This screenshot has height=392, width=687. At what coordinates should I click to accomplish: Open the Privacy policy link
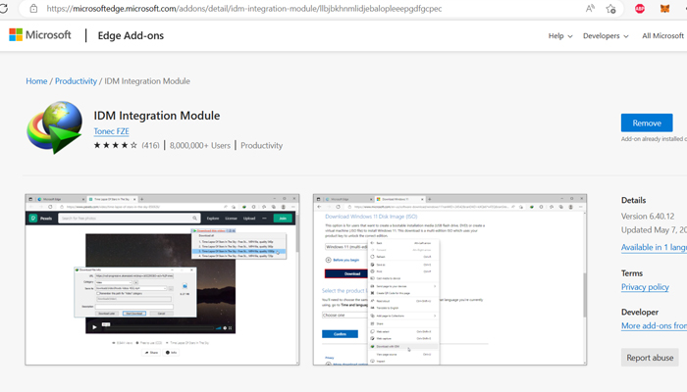(645, 287)
